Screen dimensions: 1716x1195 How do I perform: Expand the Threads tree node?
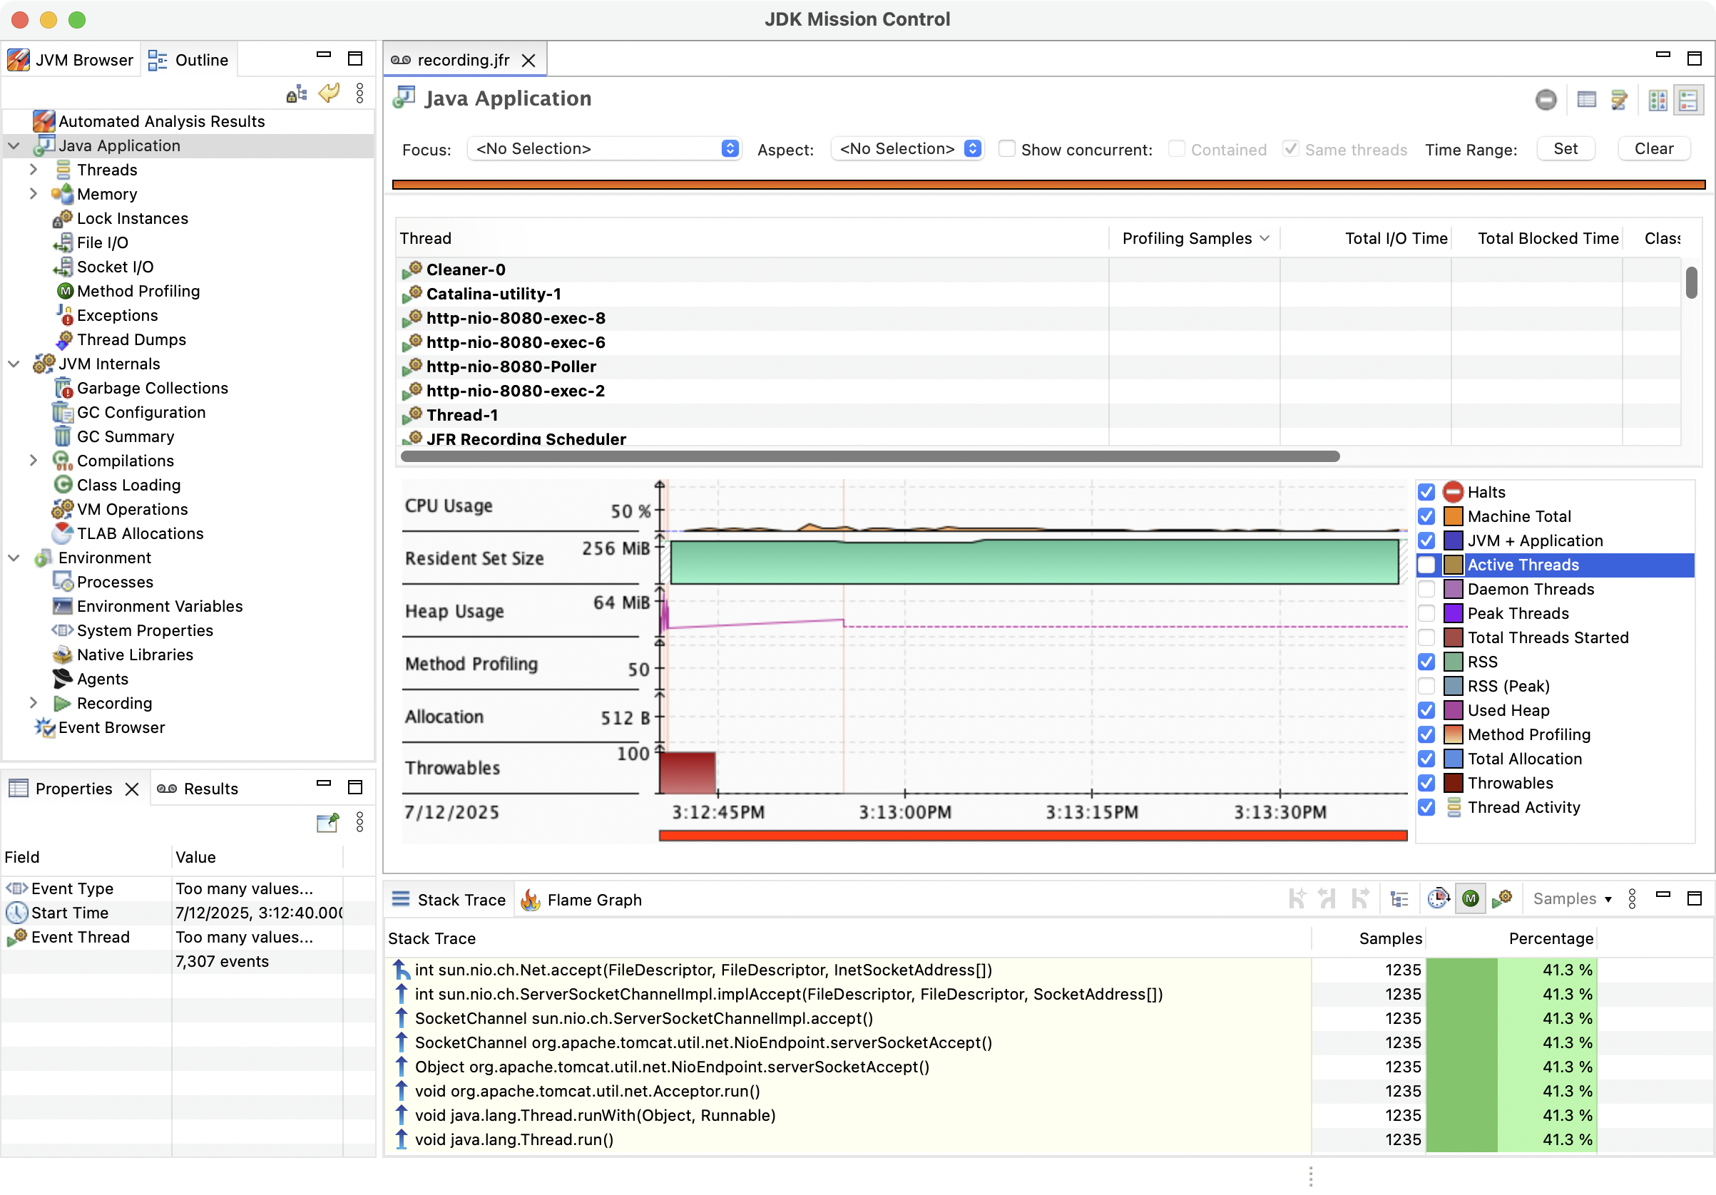pos(33,170)
